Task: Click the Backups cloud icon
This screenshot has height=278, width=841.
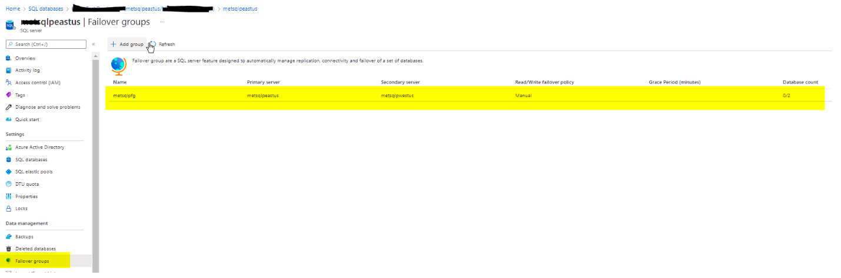Action: (x=8, y=237)
